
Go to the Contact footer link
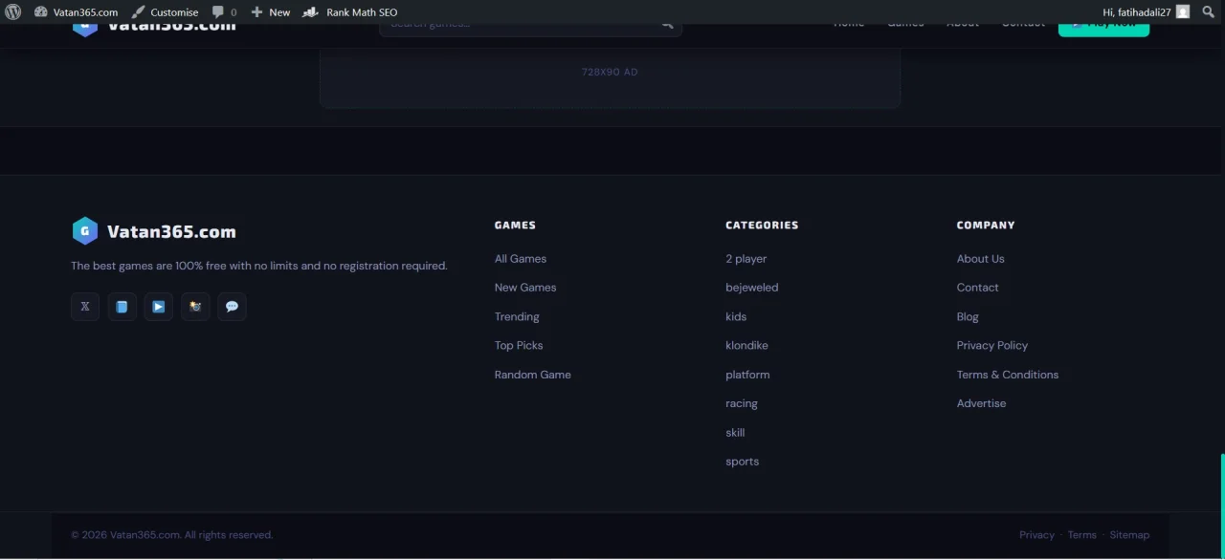(977, 288)
